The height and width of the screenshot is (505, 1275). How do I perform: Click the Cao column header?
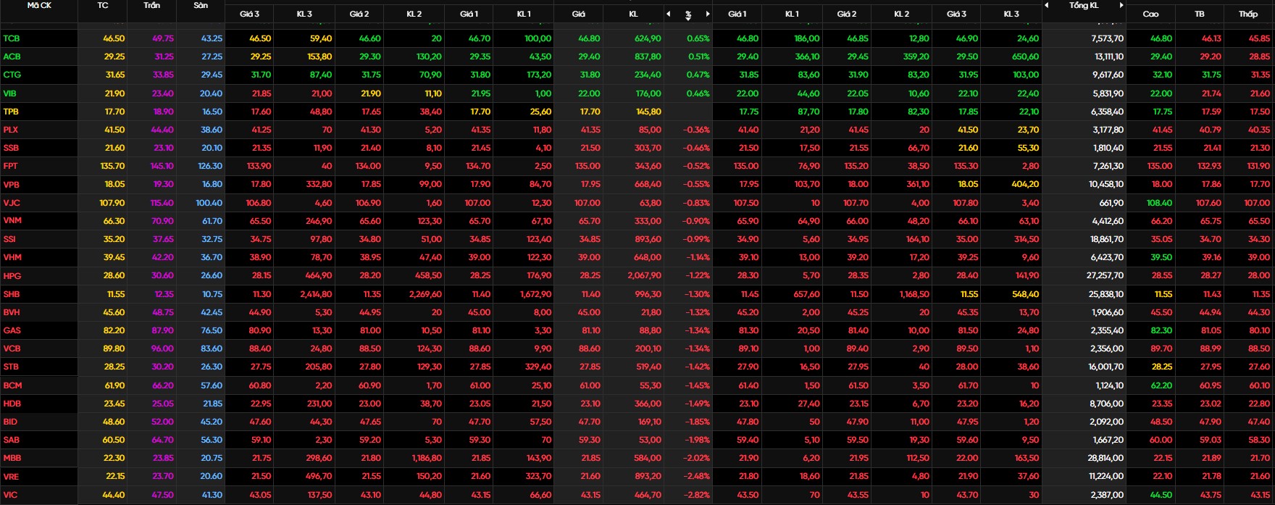pos(1150,14)
